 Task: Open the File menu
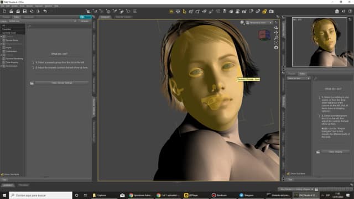pyautogui.click(x=2, y=6)
